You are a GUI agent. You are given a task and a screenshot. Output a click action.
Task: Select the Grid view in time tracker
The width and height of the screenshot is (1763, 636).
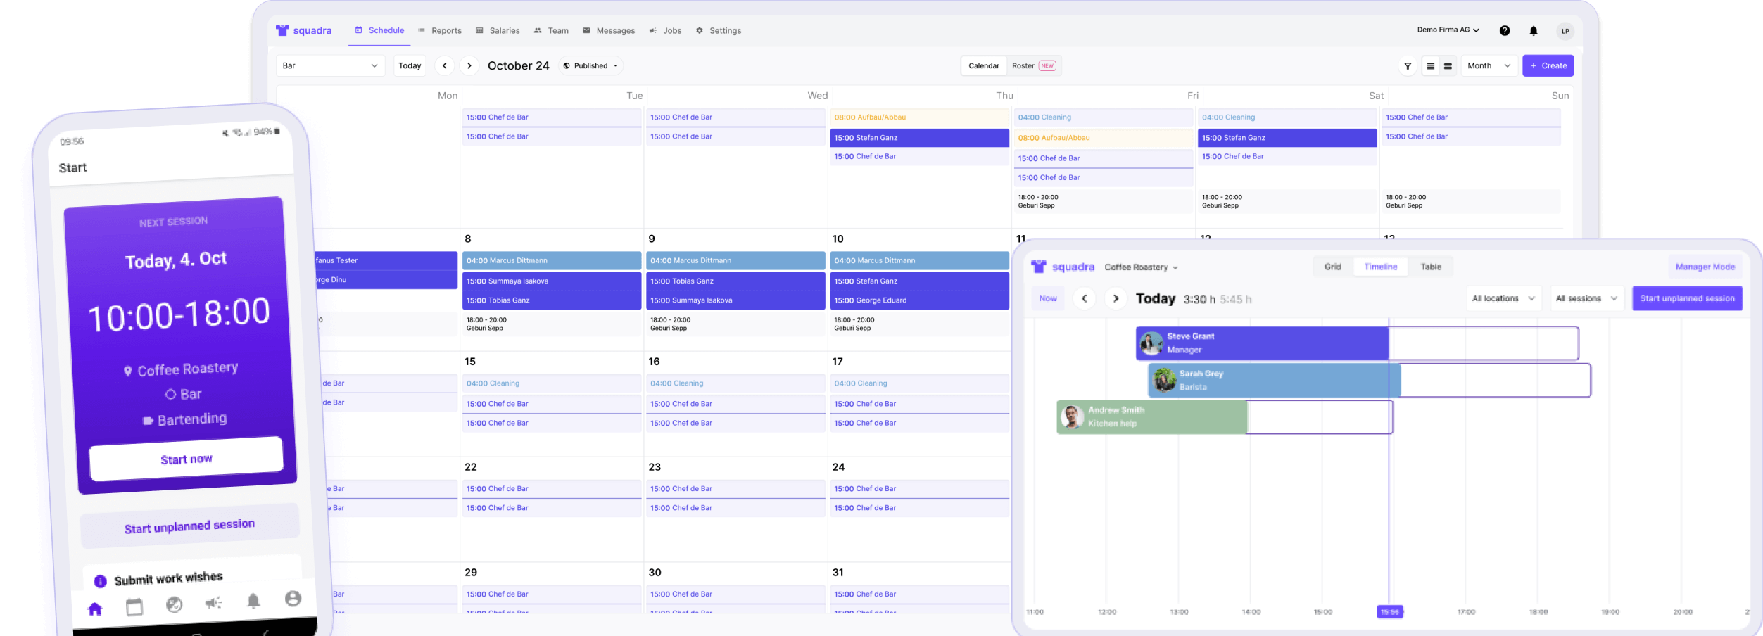[1332, 267]
